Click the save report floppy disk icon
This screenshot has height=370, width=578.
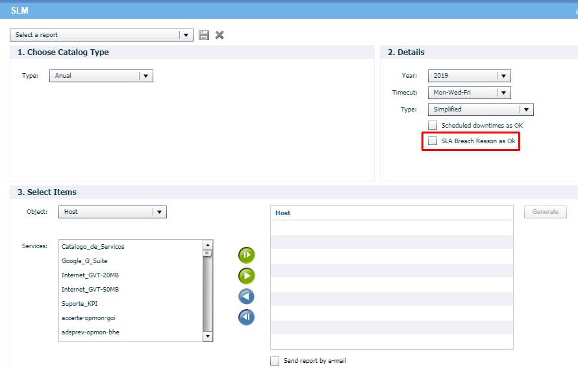pyautogui.click(x=204, y=35)
